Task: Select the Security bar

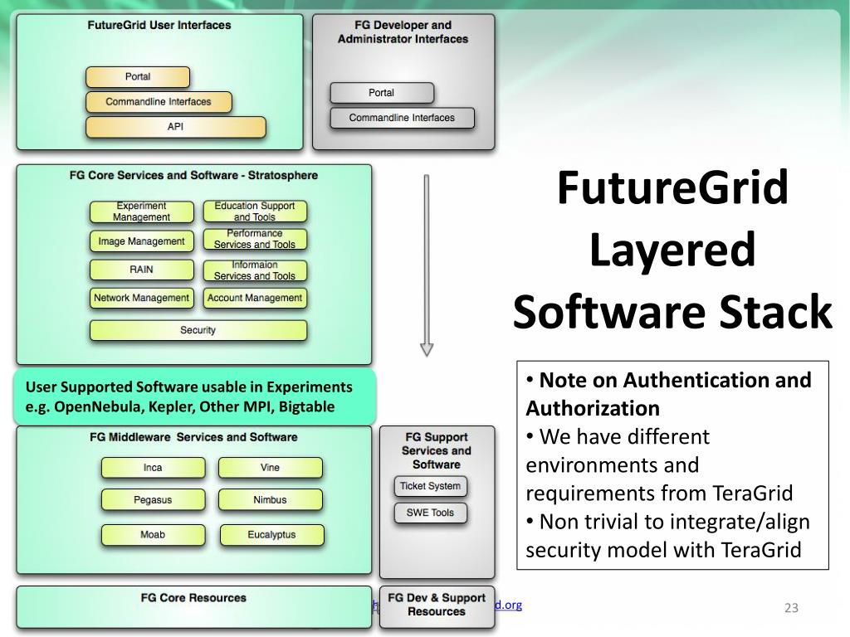Action: pos(198,330)
